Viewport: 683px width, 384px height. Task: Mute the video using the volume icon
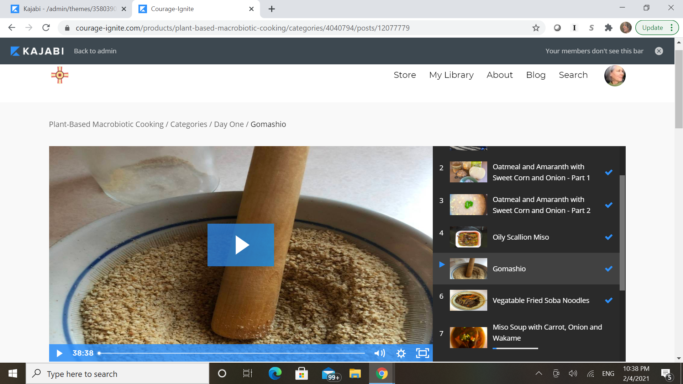coord(379,353)
